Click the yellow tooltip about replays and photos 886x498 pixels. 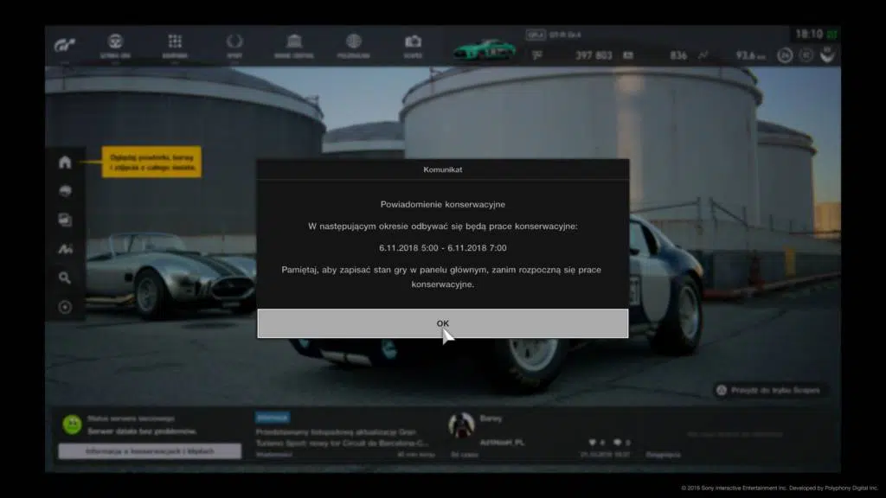pyautogui.click(x=151, y=162)
